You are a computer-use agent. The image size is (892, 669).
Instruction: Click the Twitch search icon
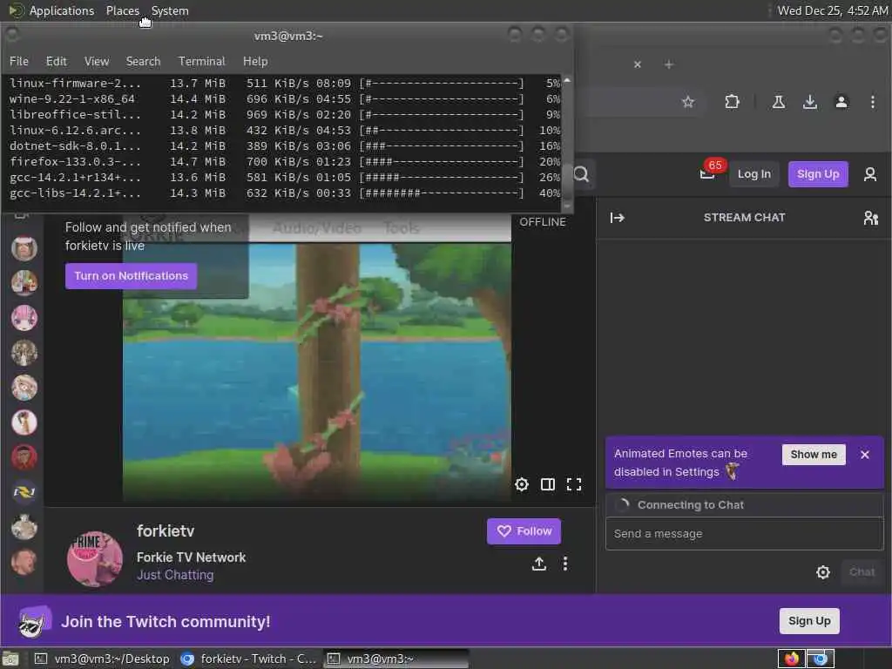pos(581,173)
